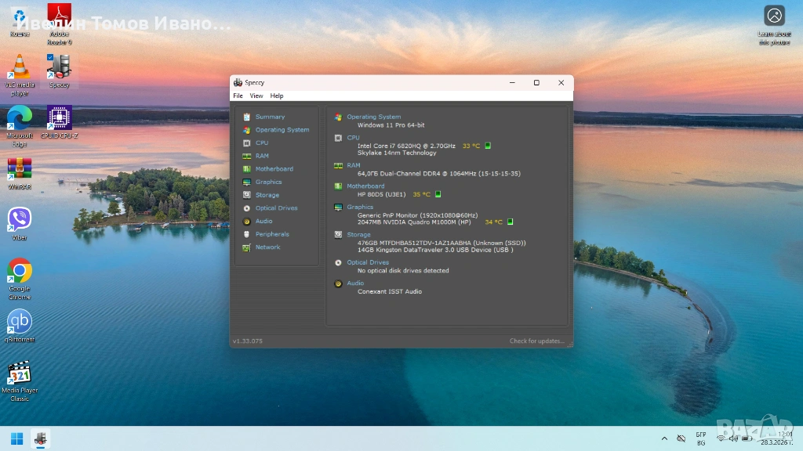The image size is (803, 451).
Task: Open the RAM section in the sidebar
Action: click(x=261, y=156)
